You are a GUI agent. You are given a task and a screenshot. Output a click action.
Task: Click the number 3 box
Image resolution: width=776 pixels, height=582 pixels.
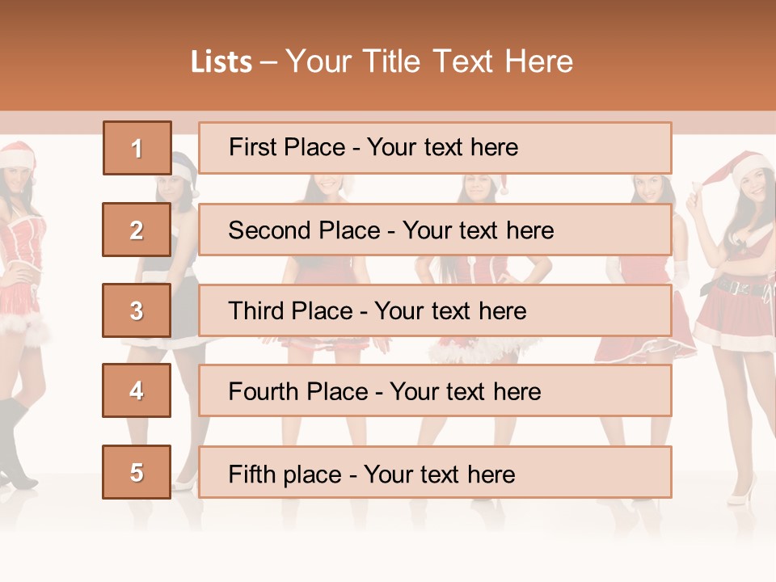click(x=137, y=310)
